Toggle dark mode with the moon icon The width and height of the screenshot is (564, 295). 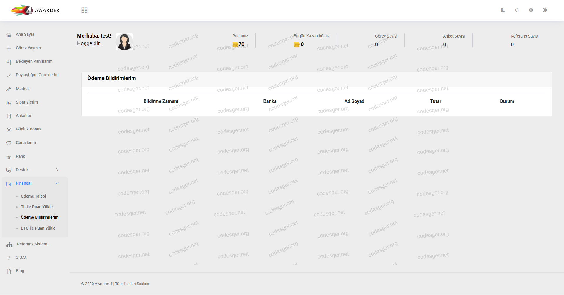click(x=503, y=10)
